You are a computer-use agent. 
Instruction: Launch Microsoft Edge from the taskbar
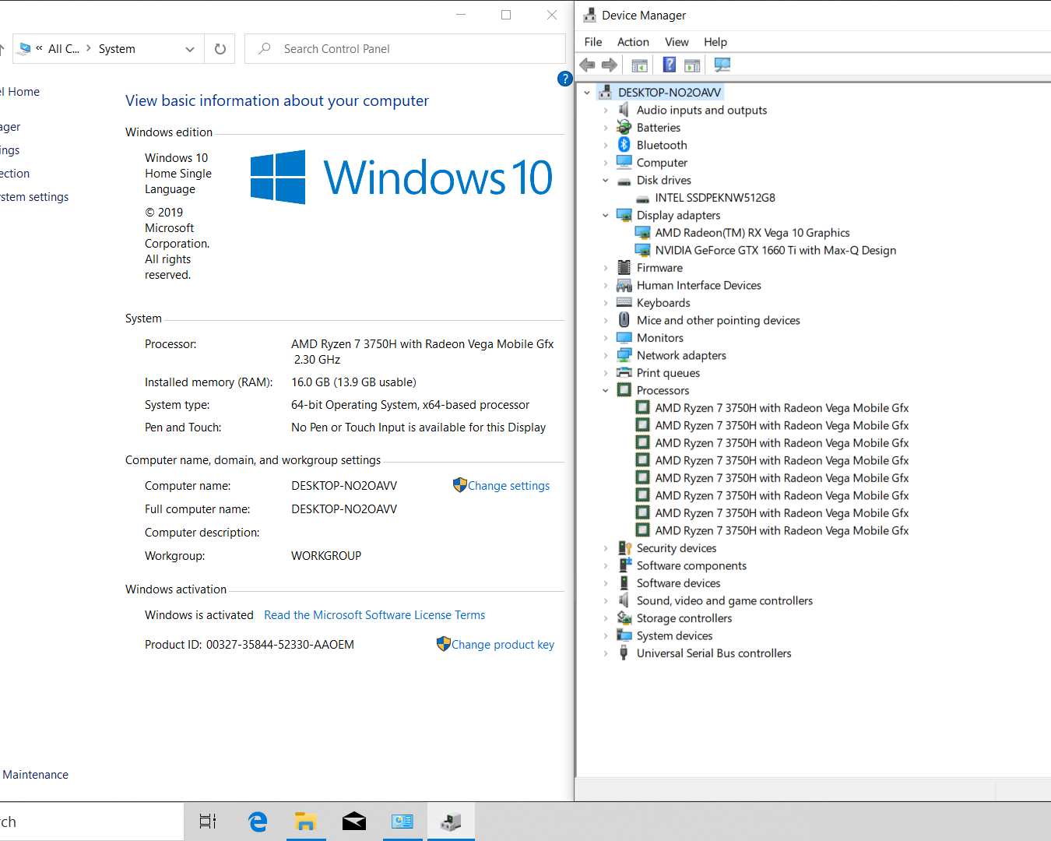coord(257,822)
